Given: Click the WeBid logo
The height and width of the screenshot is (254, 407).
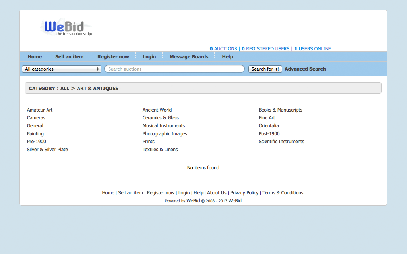Looking at the screenshot, I should (x=66, y=27).
